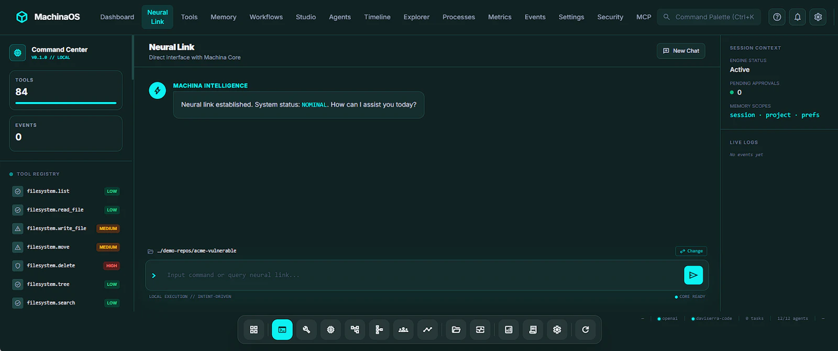Click the 12/12 agents status entry

coord(792,319)
